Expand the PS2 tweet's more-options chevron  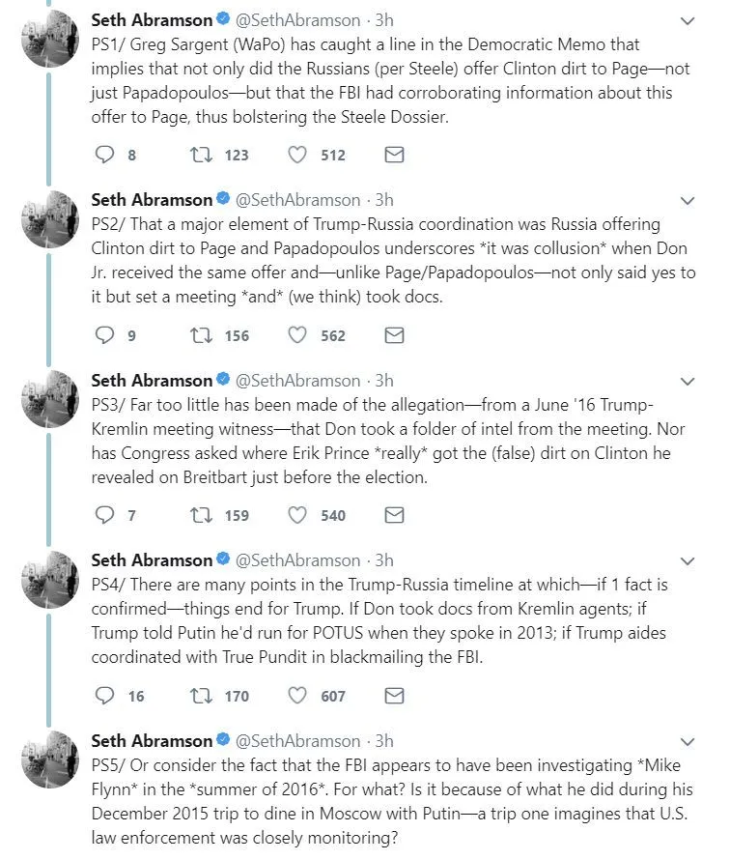[x=688, y=201]
